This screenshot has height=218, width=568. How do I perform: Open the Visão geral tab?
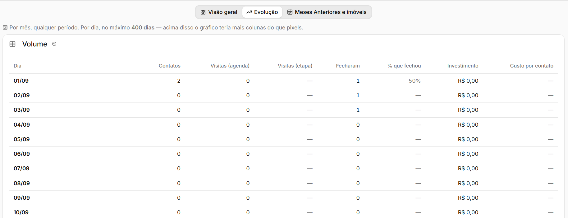pos(219,12)
